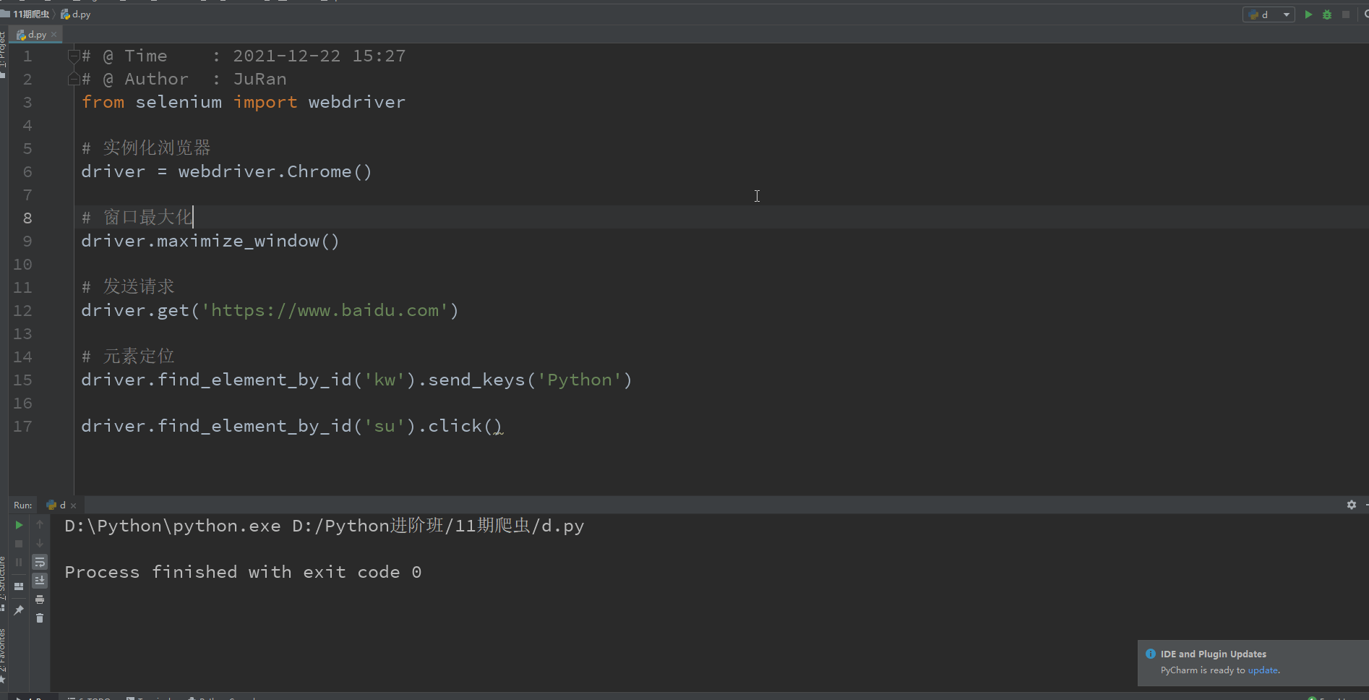Run configuration d with the top toolbar green arrow
The image size is (1369, 700).
[x=1308, y=14]
